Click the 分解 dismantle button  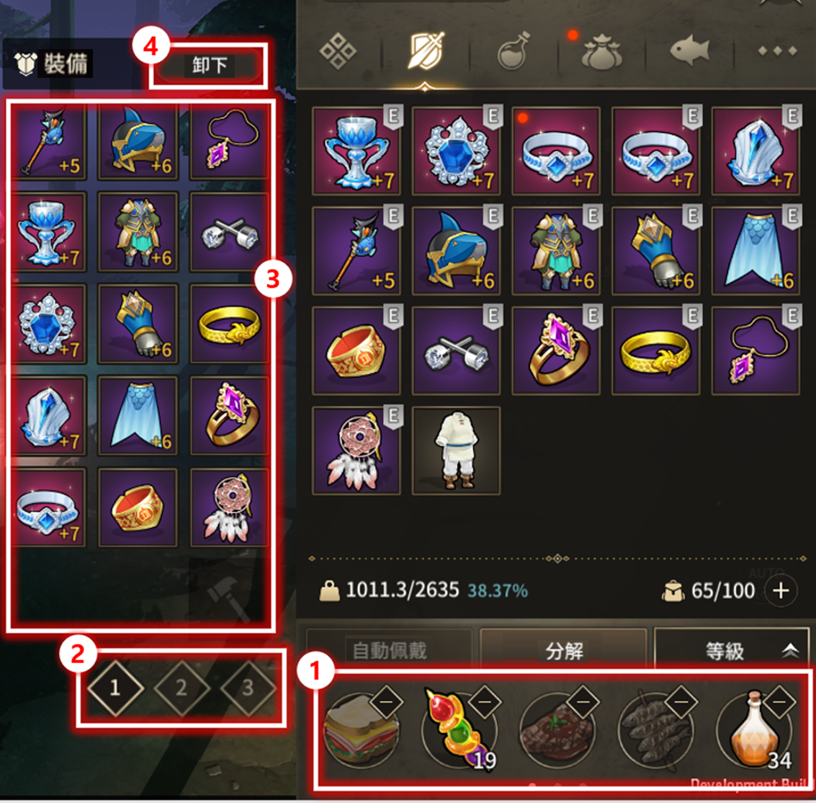tap(564, 650)
